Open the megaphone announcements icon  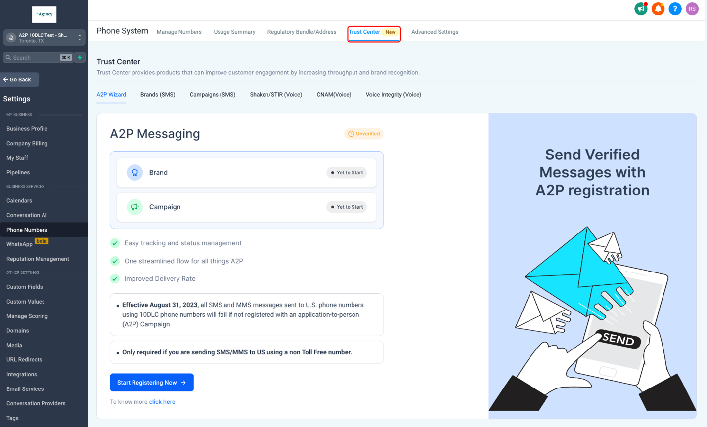641,9
